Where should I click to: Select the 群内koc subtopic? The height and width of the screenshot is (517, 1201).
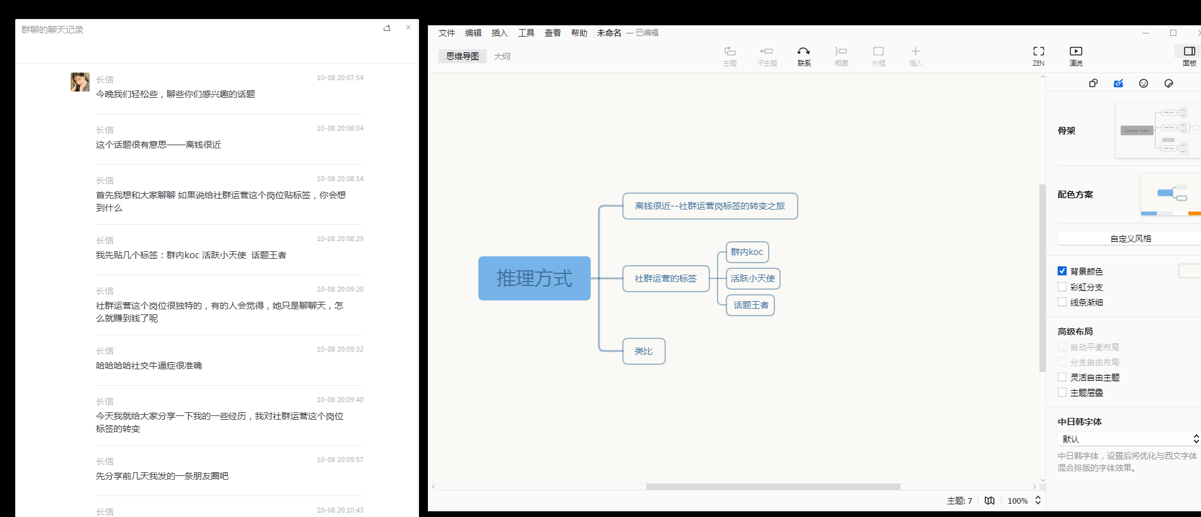(x=747, y=252)
